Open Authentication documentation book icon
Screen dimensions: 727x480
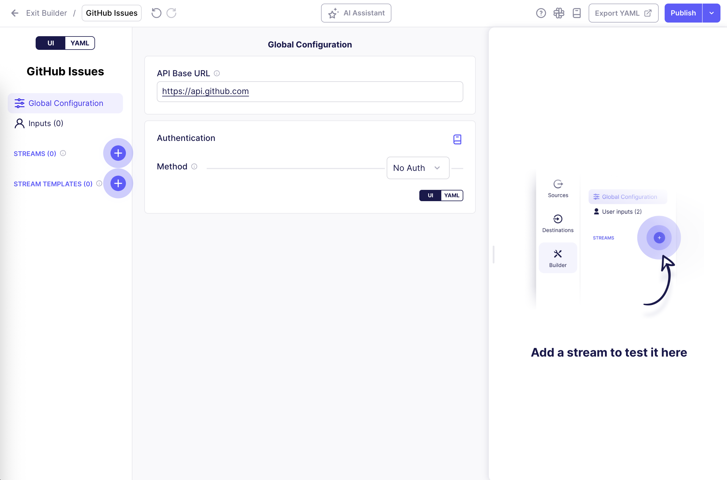[457, 140]
